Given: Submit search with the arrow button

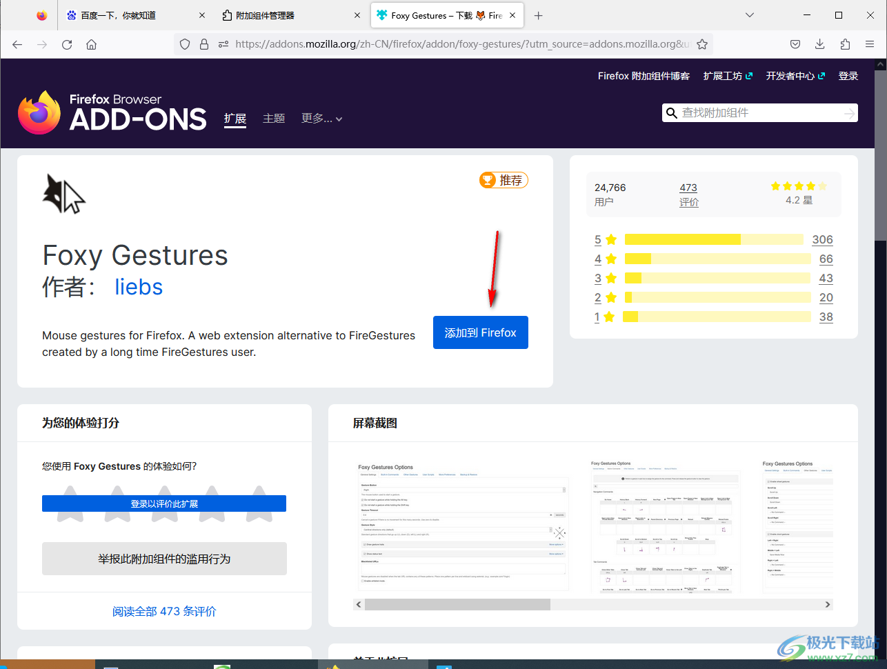Looking at the screenshot, I should (849, 113).
